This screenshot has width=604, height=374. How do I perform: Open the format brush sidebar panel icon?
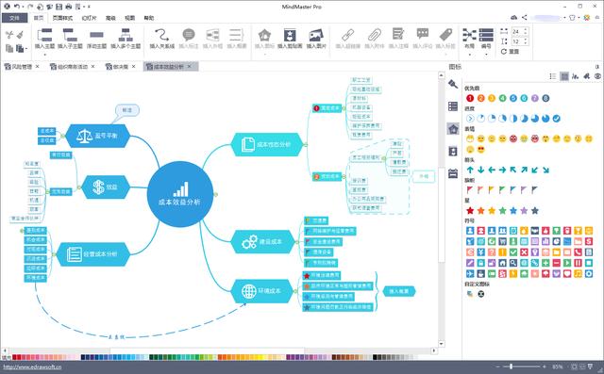coord(453,84)
